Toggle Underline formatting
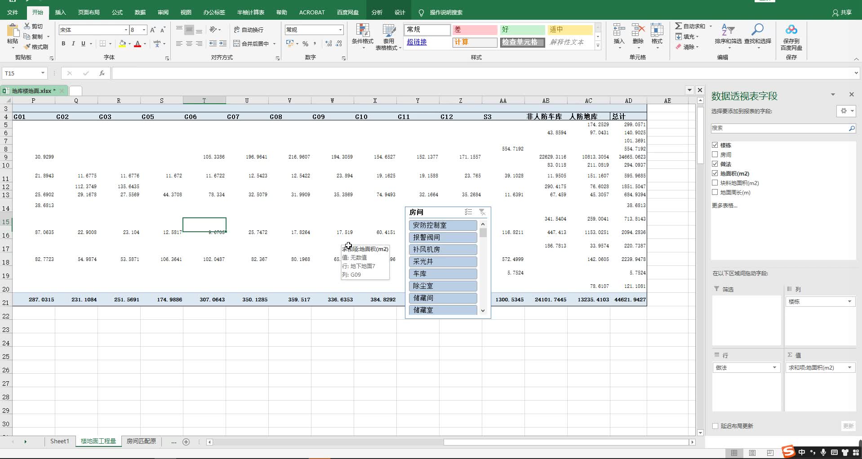This screenshot has width=862, height=459. (83, 44)
